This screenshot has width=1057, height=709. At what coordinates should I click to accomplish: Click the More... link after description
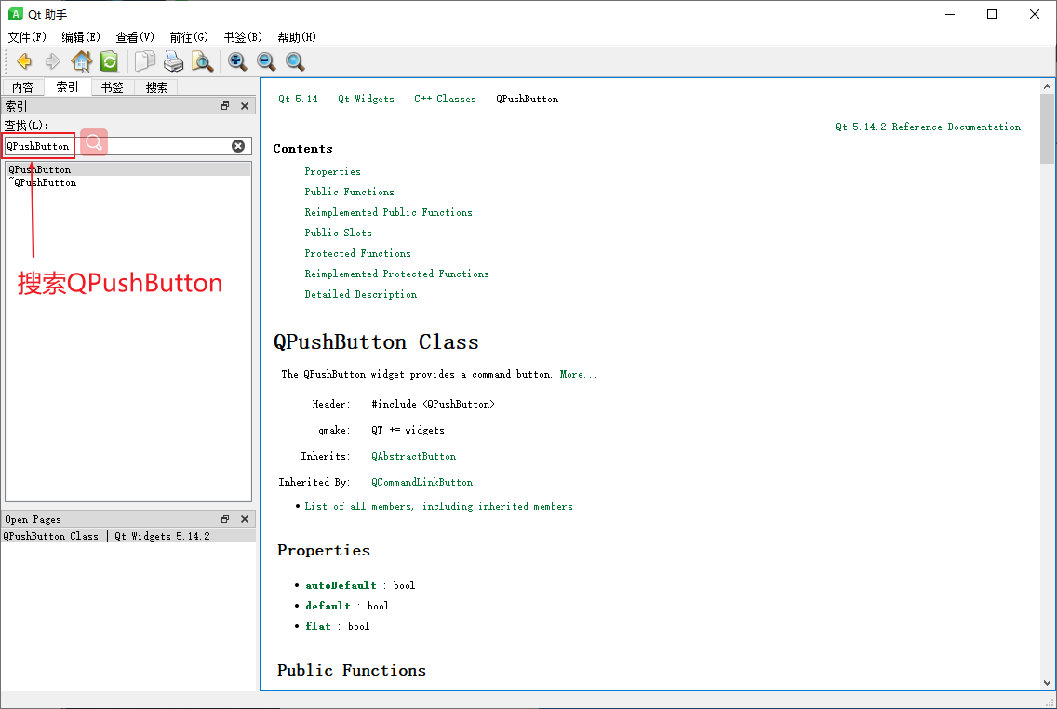tap(579, 375)
